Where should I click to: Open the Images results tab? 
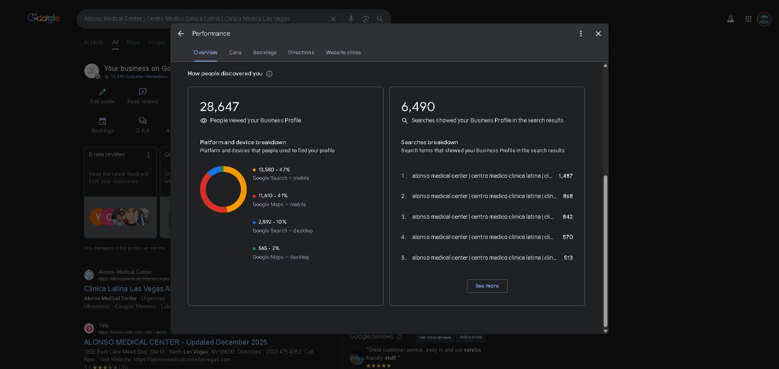[157, 43]
